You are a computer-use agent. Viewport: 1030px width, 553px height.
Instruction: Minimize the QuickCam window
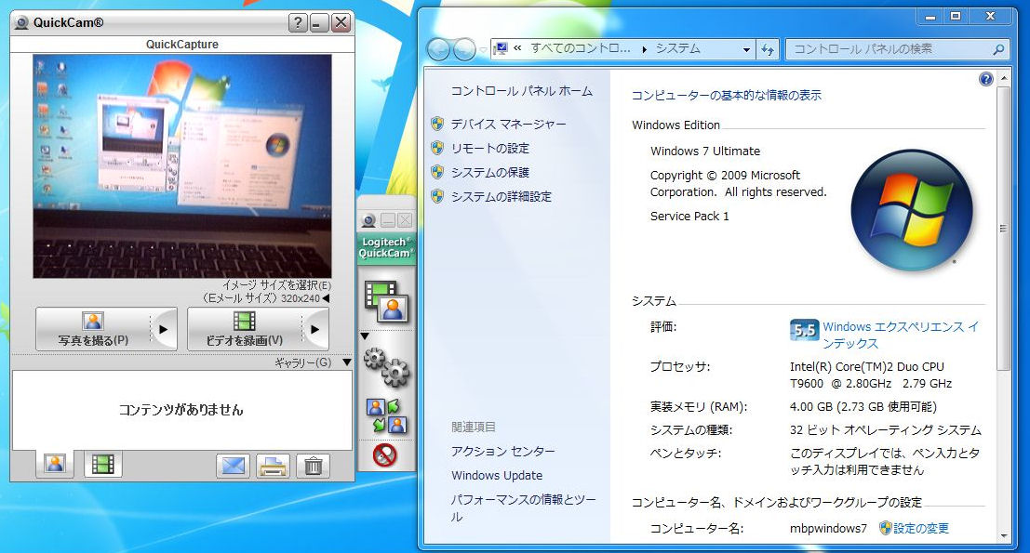pos(319,23)
